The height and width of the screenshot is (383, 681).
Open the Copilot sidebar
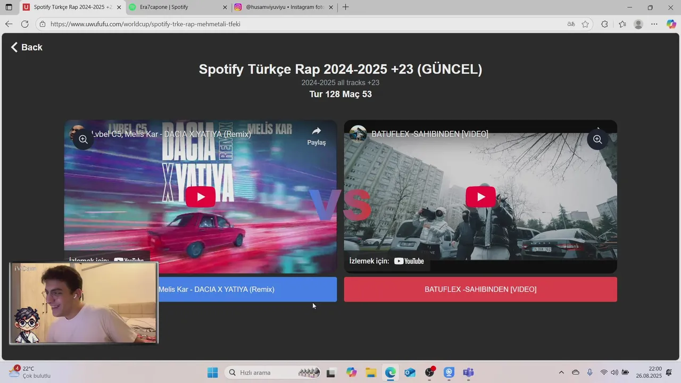[x=671, y=24]
